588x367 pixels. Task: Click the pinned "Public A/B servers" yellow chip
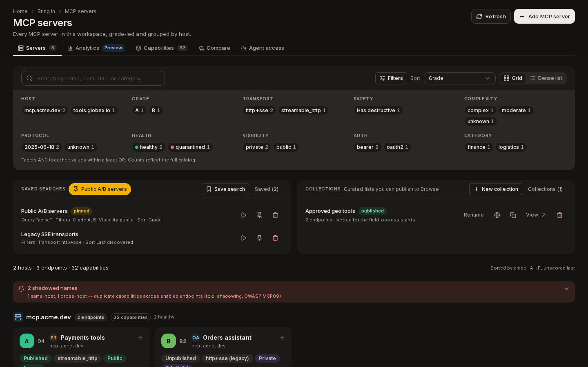100,189
